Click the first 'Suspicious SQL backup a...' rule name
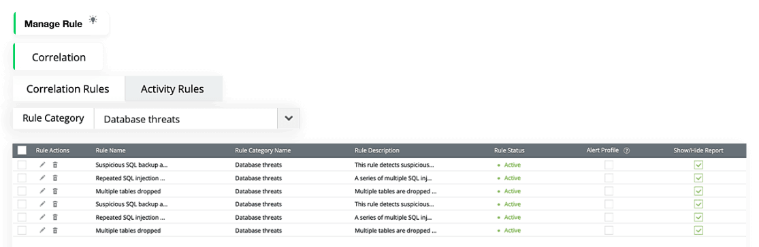 click(131, 165)
